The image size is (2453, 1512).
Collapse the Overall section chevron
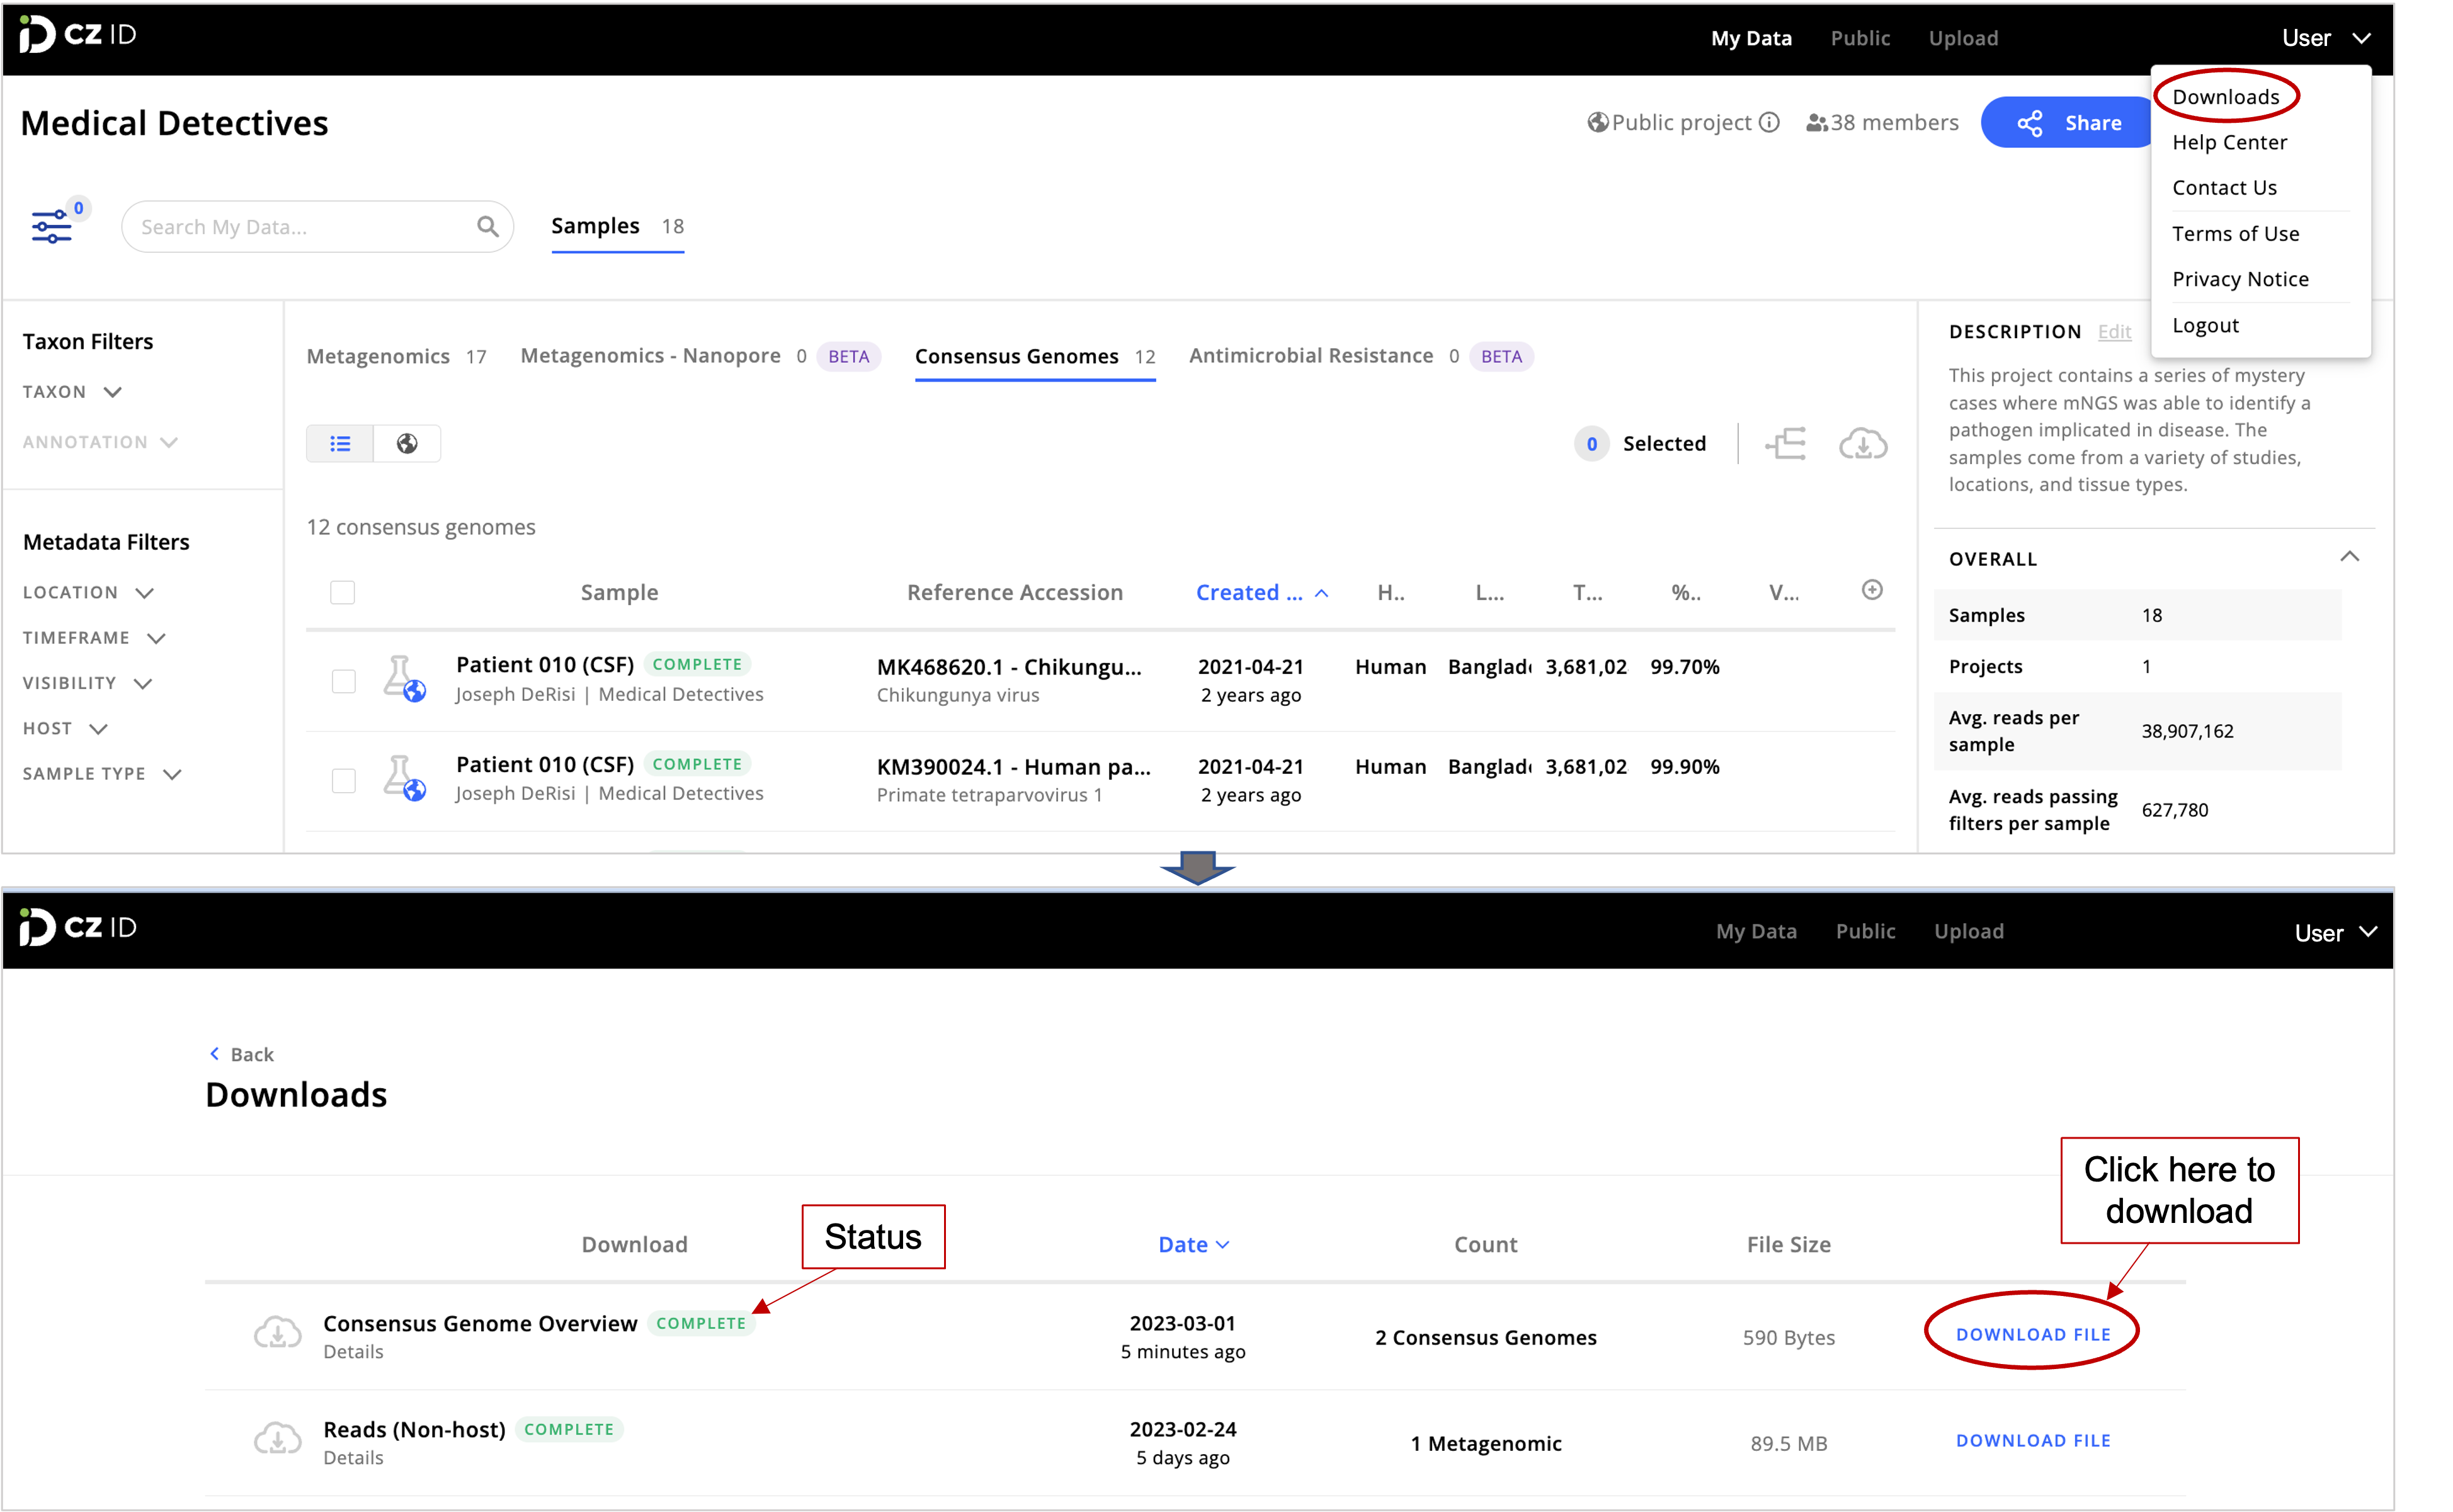pyautogui.click(x=2350, y=557)
